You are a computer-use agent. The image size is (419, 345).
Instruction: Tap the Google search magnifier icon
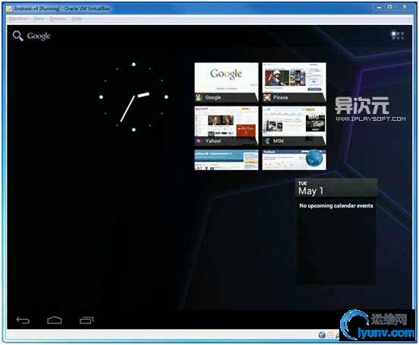click(18, 36)
